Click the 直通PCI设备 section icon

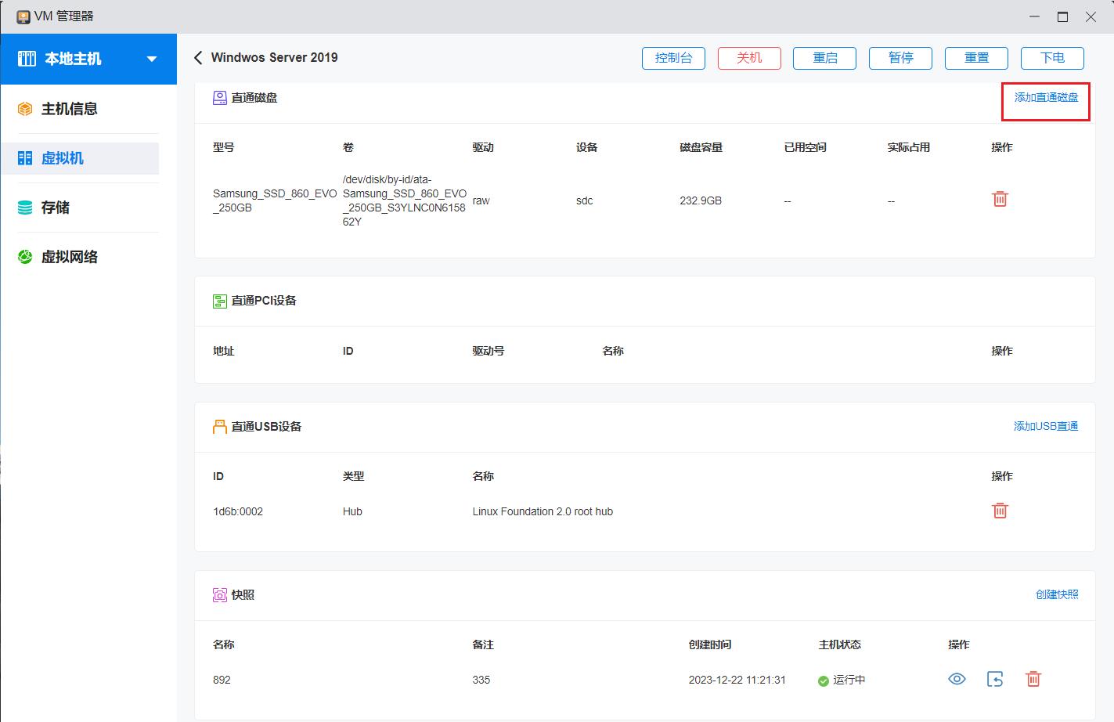point(220,301)
